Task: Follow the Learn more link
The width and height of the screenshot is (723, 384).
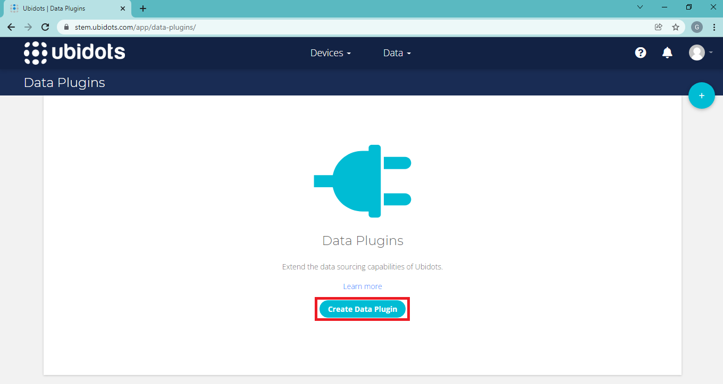Action: 363,286
